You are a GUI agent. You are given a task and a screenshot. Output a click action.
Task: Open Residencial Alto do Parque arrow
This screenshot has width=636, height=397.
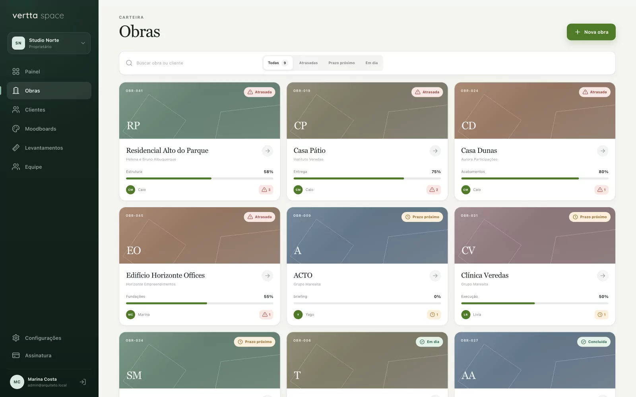[x=268, y=151]
